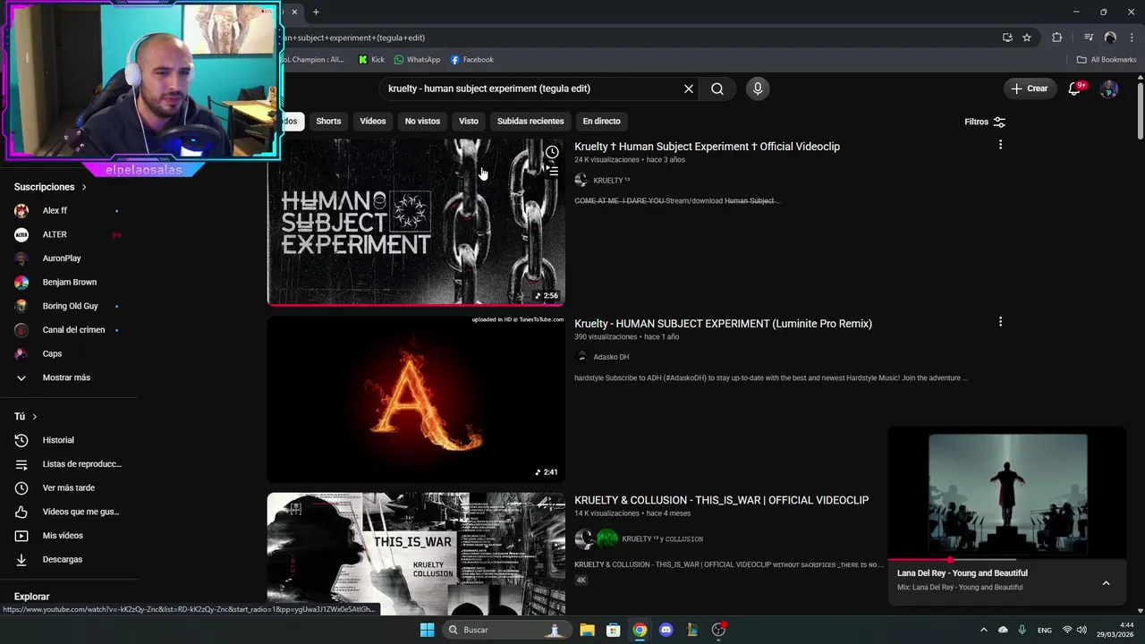1145x644 pixels.
Task: Open Kruelty Human Subject Experiment Official Videoclip title
Action: click(707, 147)
